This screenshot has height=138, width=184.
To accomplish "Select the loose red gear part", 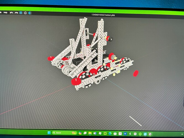I will point(136,73).
